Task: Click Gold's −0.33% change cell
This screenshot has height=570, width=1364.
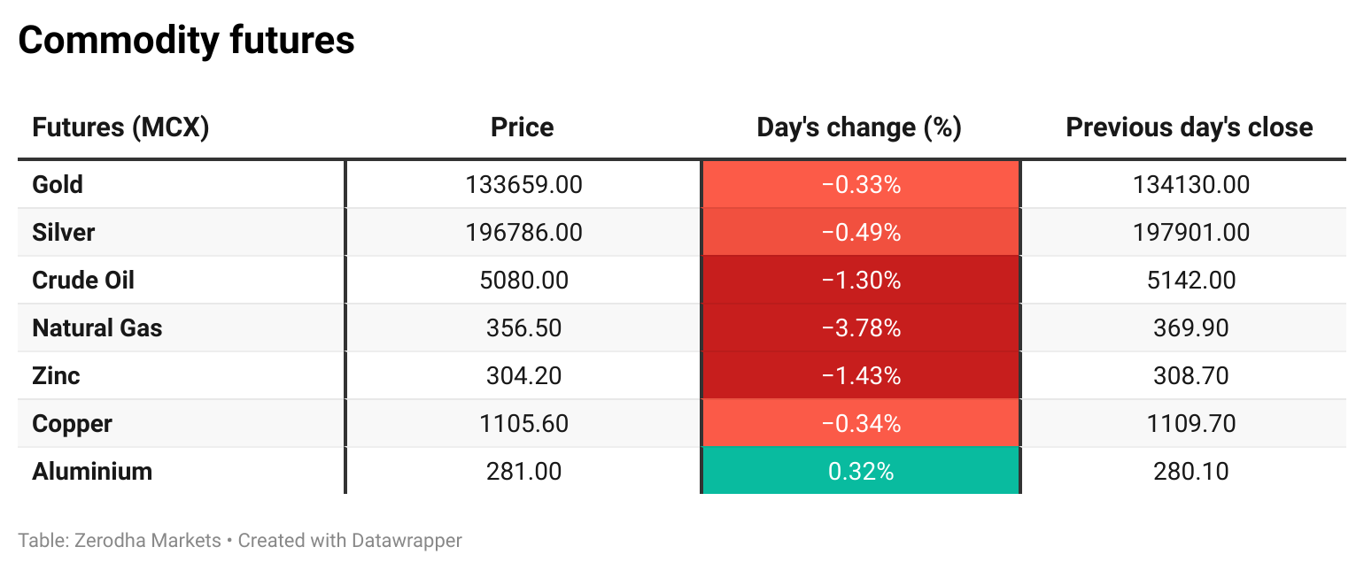Action: (860, 185)
